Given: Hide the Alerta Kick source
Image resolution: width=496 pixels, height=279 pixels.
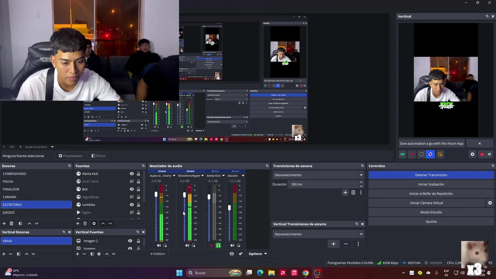Looking at the screenshot, I should pyautogui.click(x=132, y=174).
